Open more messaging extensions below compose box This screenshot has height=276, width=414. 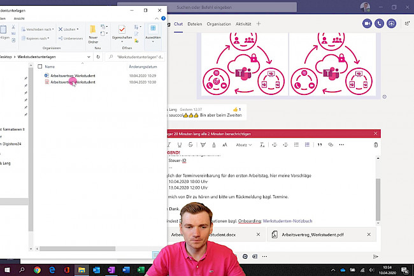coord(264,256)
